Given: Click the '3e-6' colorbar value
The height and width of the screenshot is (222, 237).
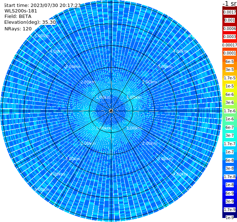Looking at the screenshot, I should pos(230,103).
